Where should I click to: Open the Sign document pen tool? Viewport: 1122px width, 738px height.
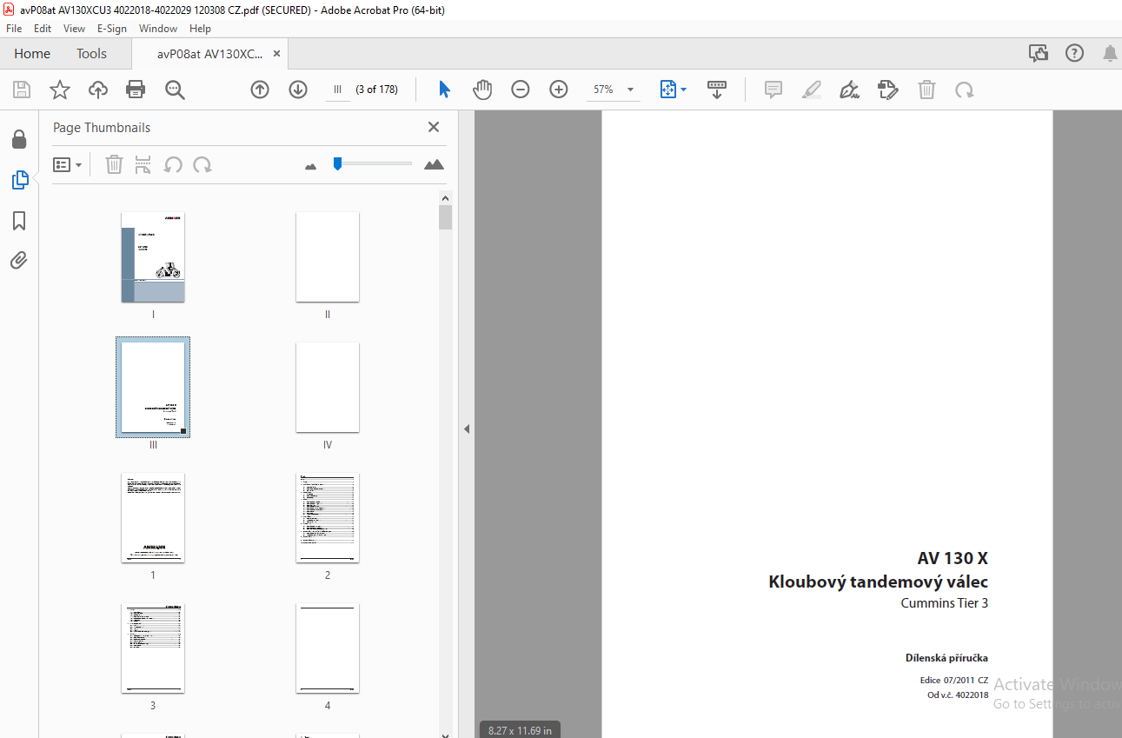[850, 90]
